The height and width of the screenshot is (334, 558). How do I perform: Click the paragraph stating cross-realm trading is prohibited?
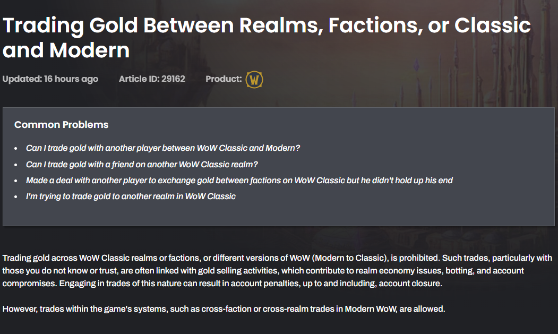pyautogui.click(x=277, y=271)
